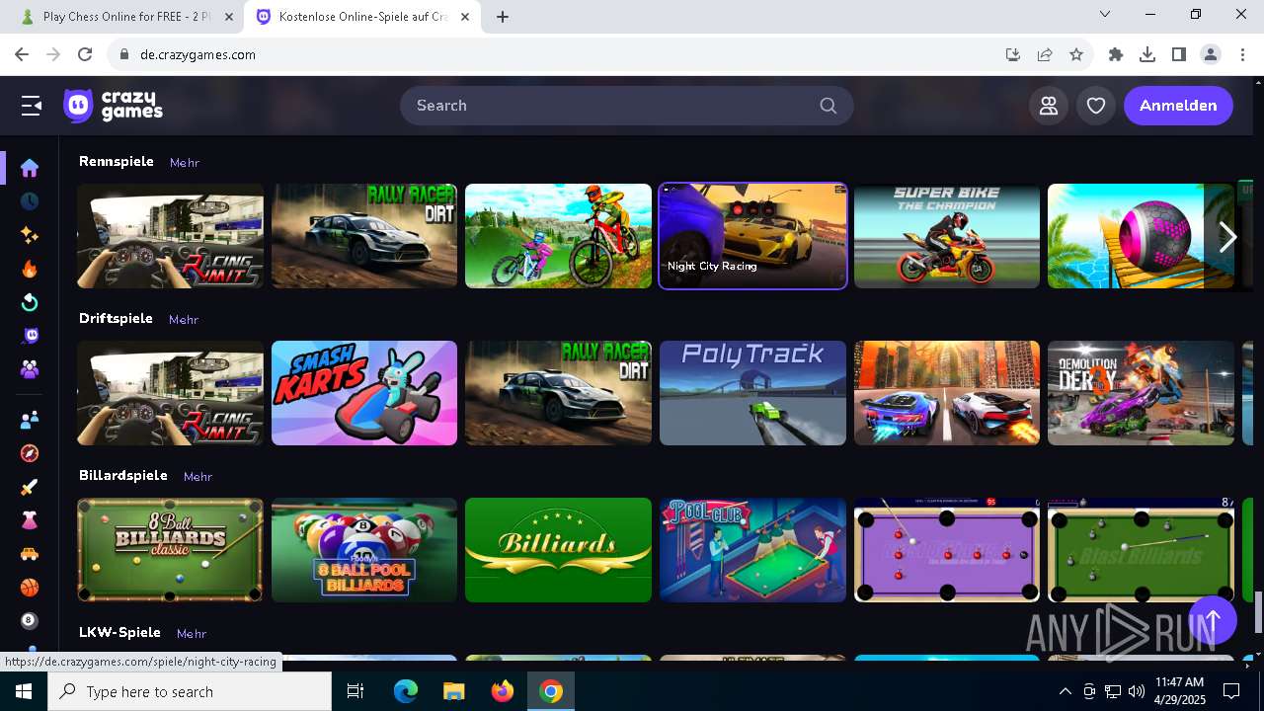
Task: Open action sword icon in sidebar
Action: coord(30,487)
